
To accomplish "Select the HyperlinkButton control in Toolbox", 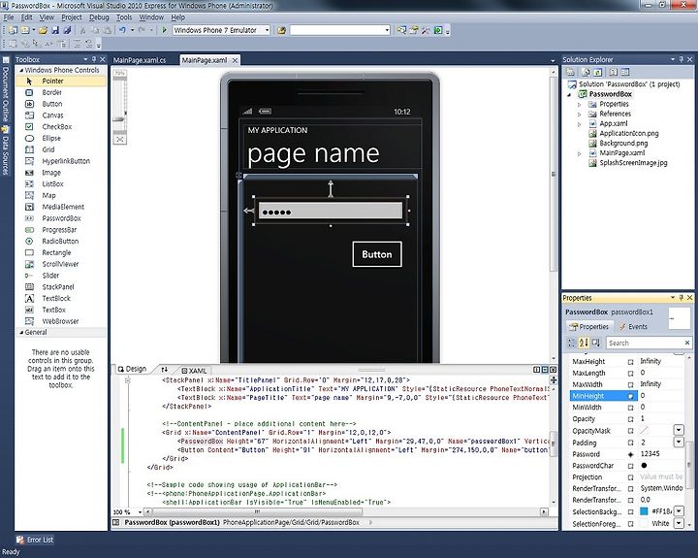I will [61, 161].
